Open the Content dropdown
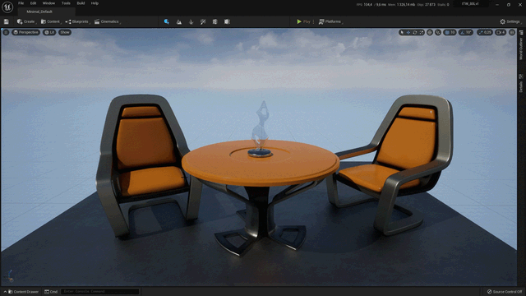The height and width of the screenshot is (296, 526). 51,21
